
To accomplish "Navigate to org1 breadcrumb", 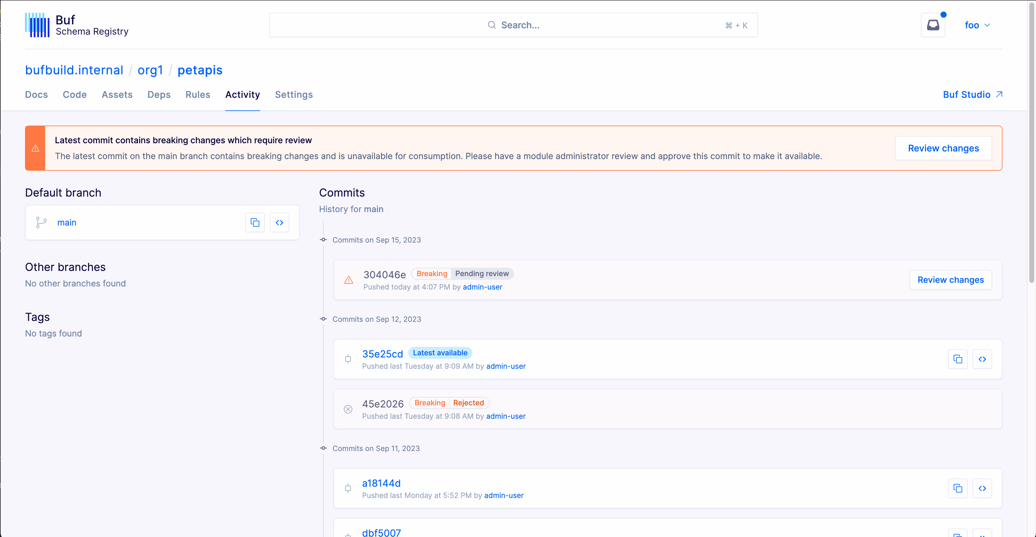I will pos(150,70).
